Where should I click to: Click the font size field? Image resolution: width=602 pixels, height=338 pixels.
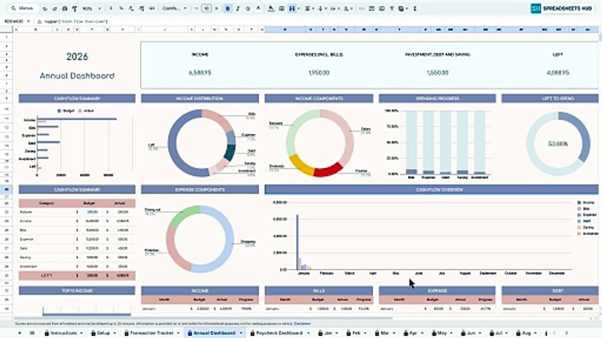[x=206, y=8]
